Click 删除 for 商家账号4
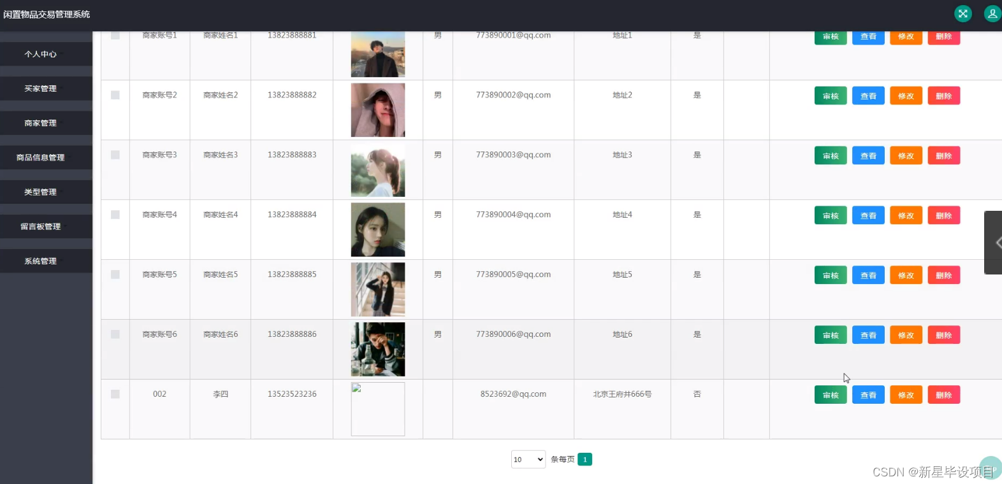Screen dimensions: 1002x484 (944, 216)
